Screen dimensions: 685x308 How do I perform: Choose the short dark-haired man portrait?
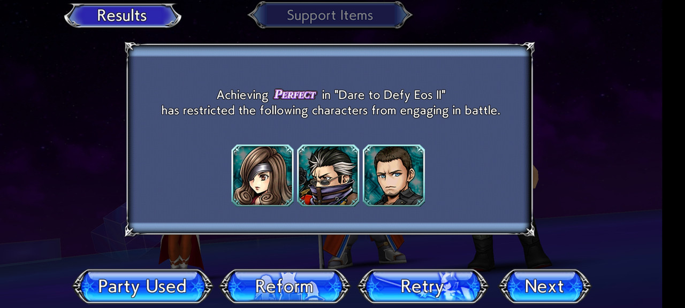[x=394, y=175]
